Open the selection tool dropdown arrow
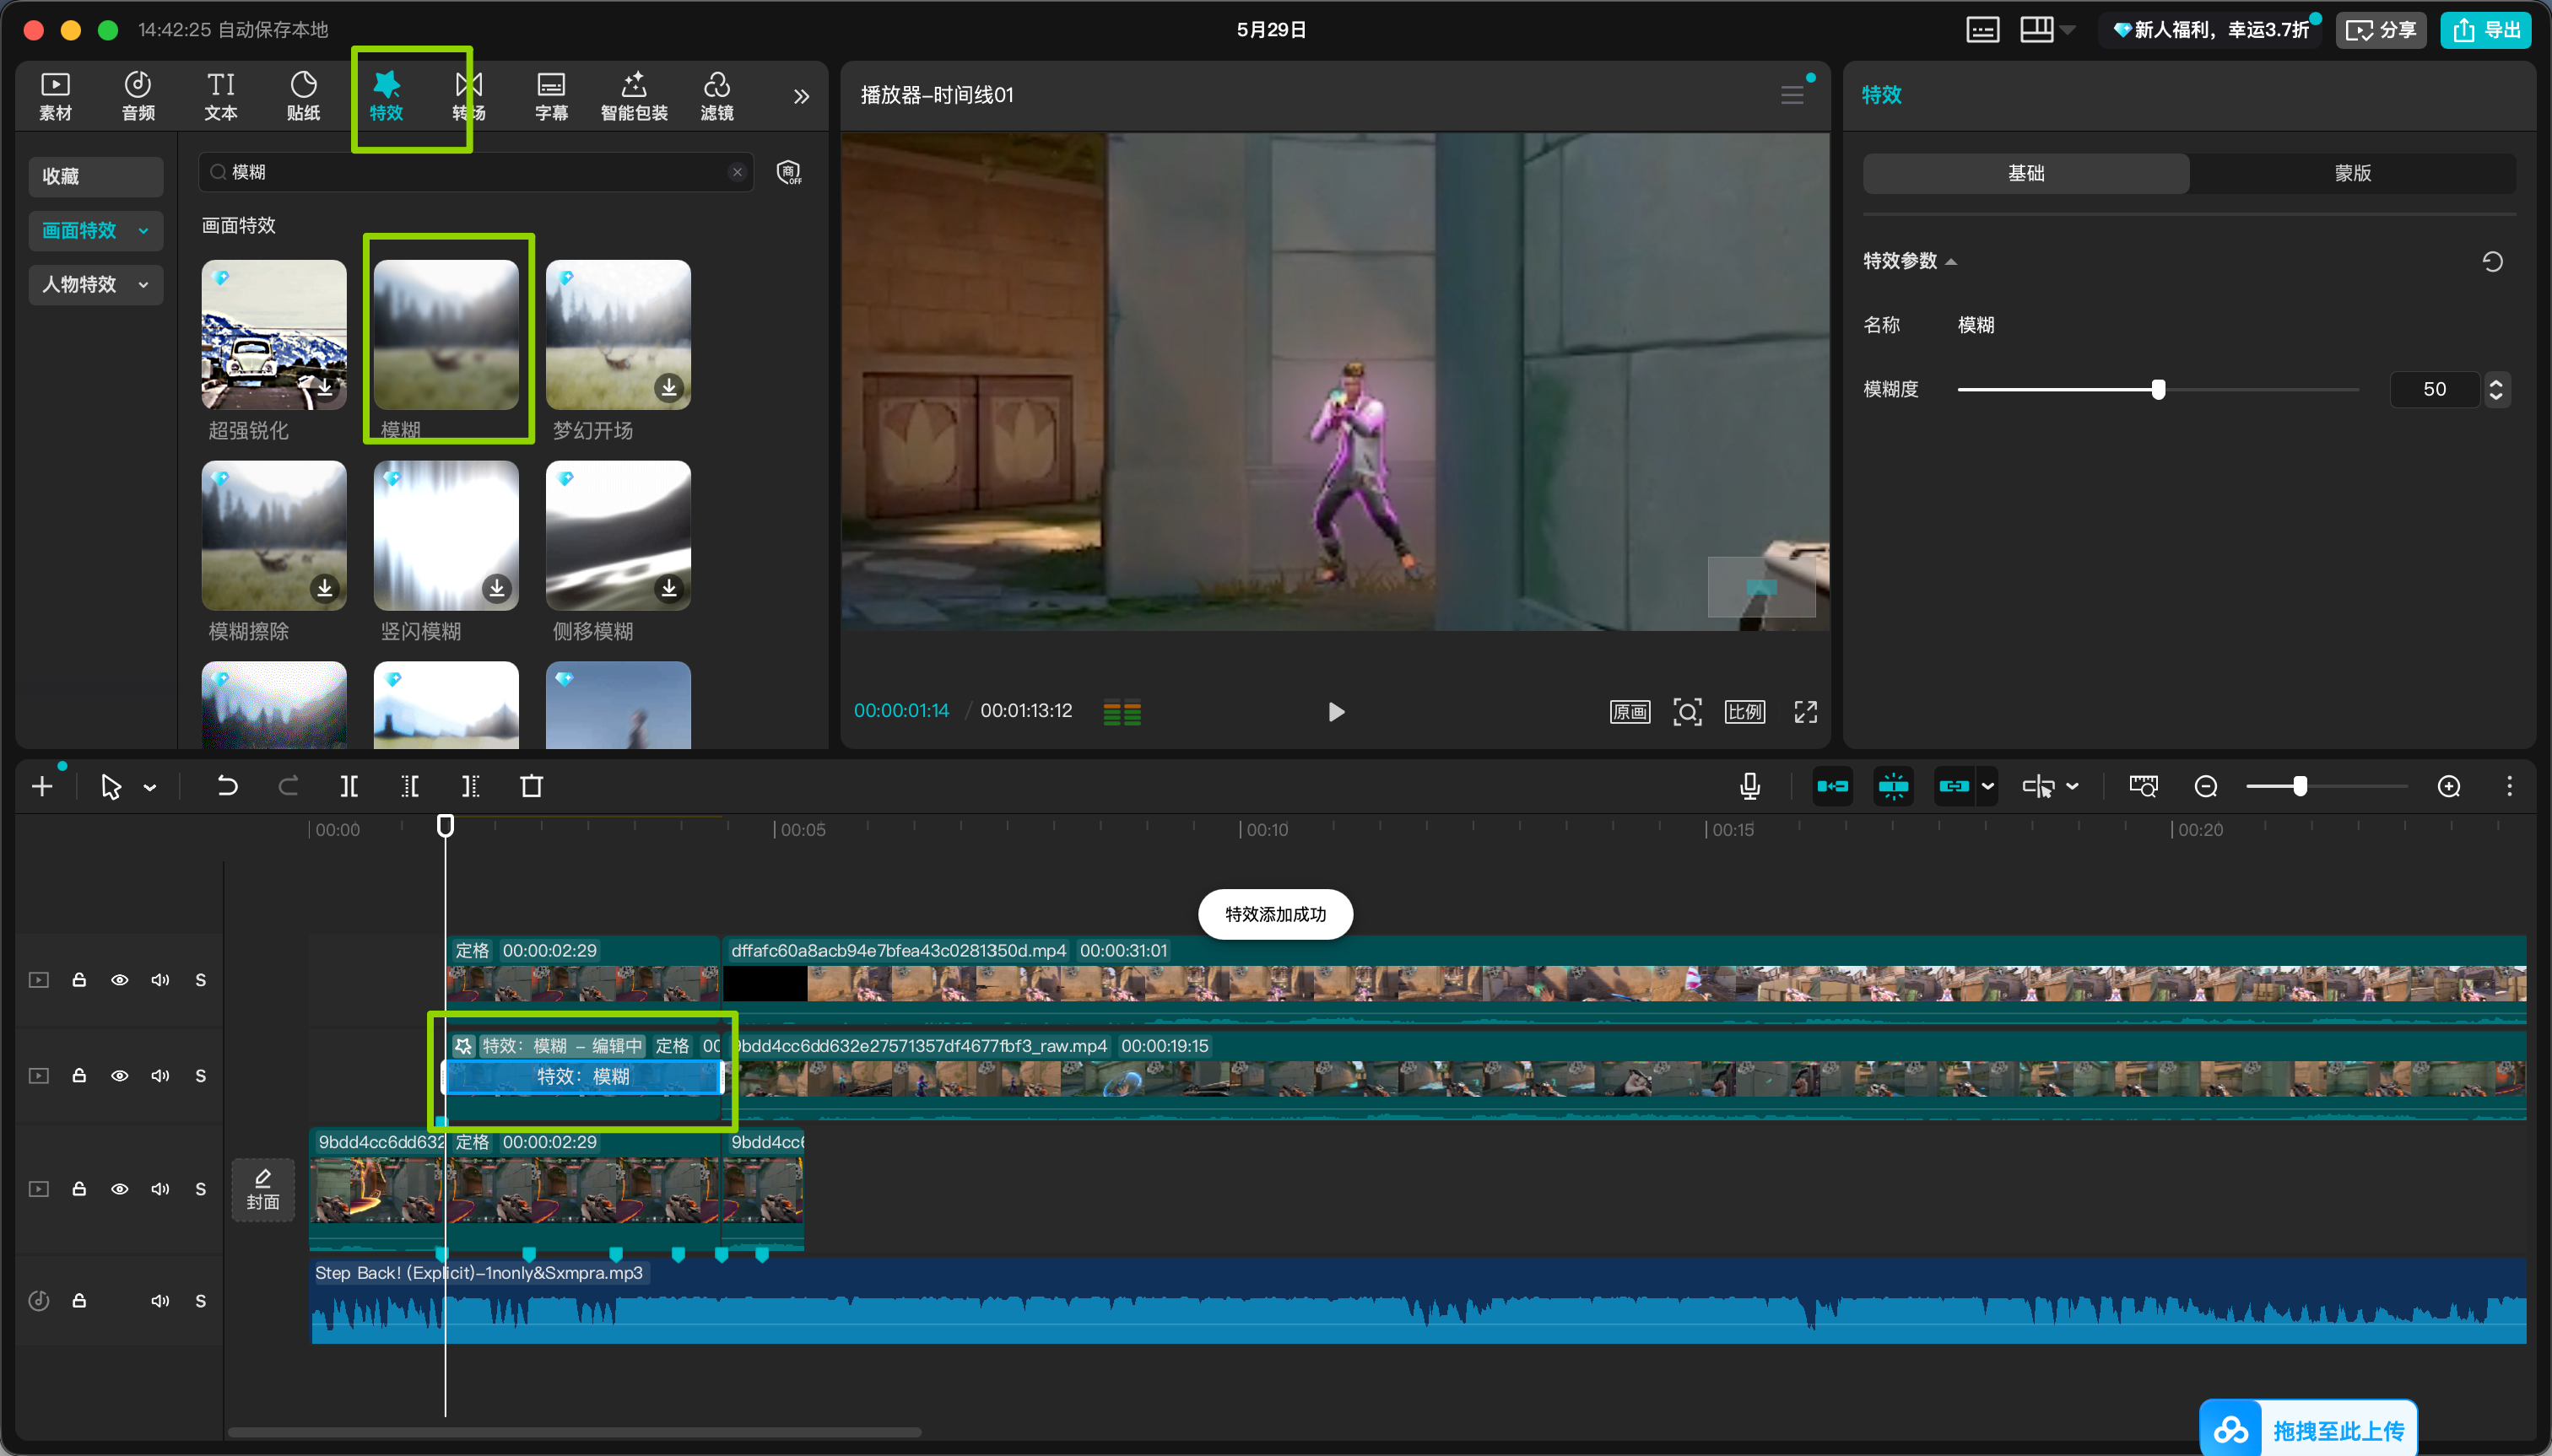Viewport: 2552px width, 1456px height. click(x=150, y=788)
